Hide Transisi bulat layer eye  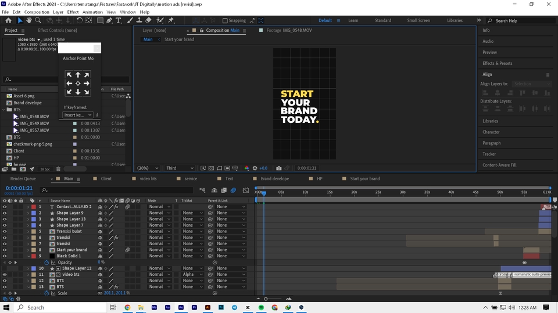click(5, 231)
